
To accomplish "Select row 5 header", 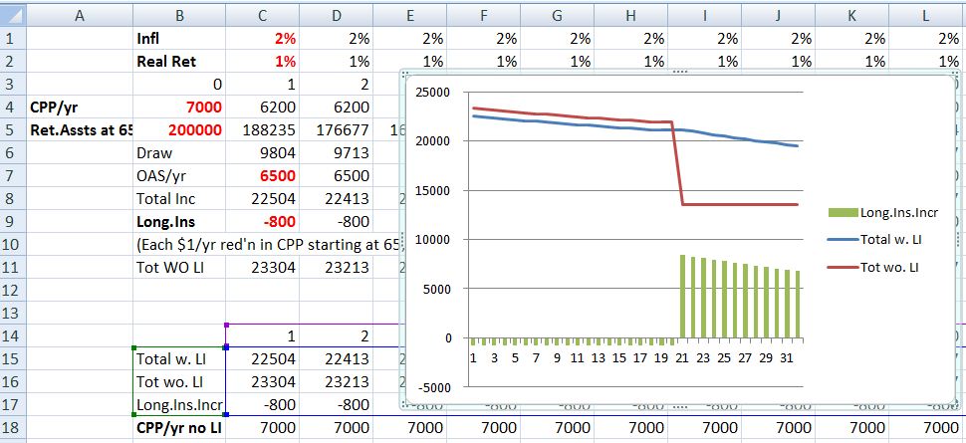I will click(12, 128).
